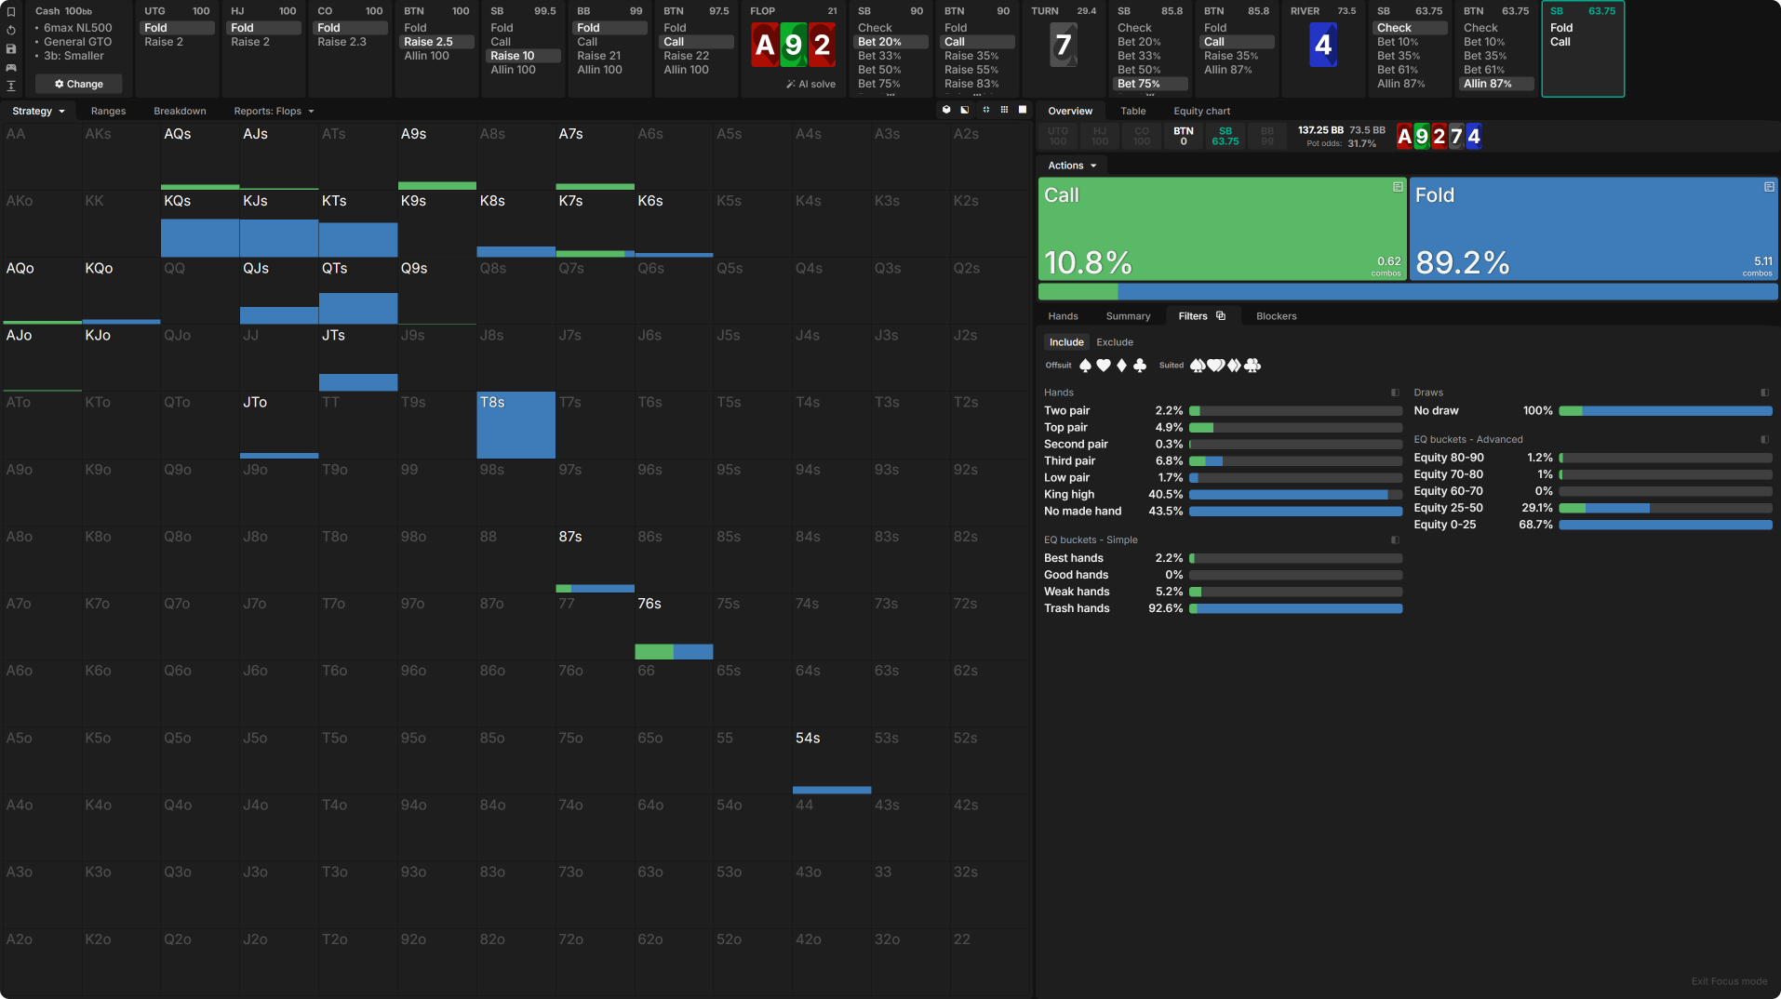Open the Reports: Flops dropdown
This screenshot has width=1781, height=999.
274,111
